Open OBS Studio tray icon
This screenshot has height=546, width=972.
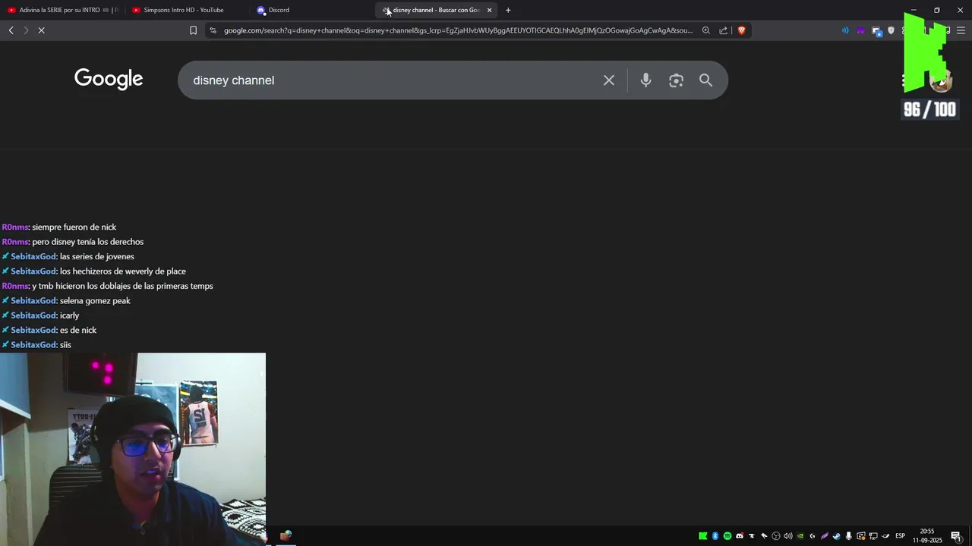(x=776, y=536)
